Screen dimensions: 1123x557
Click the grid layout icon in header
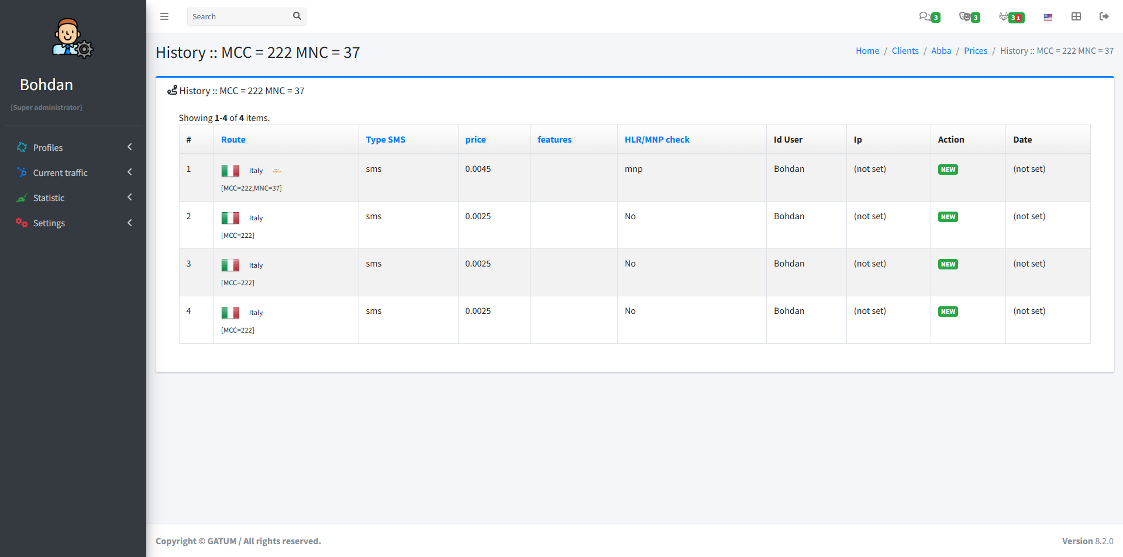click(1076, 16)
